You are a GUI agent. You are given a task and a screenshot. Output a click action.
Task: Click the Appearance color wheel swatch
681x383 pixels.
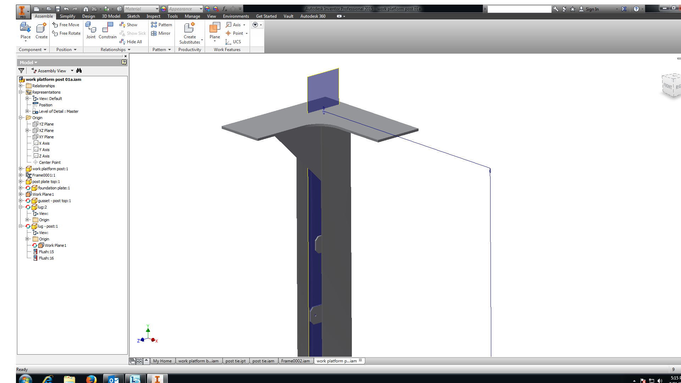coord(164,9)
